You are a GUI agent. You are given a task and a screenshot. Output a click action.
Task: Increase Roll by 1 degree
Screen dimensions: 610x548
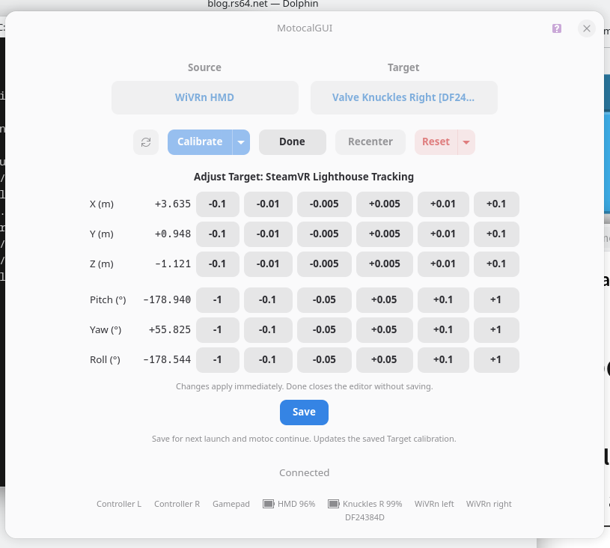click(x=496, y=360)
